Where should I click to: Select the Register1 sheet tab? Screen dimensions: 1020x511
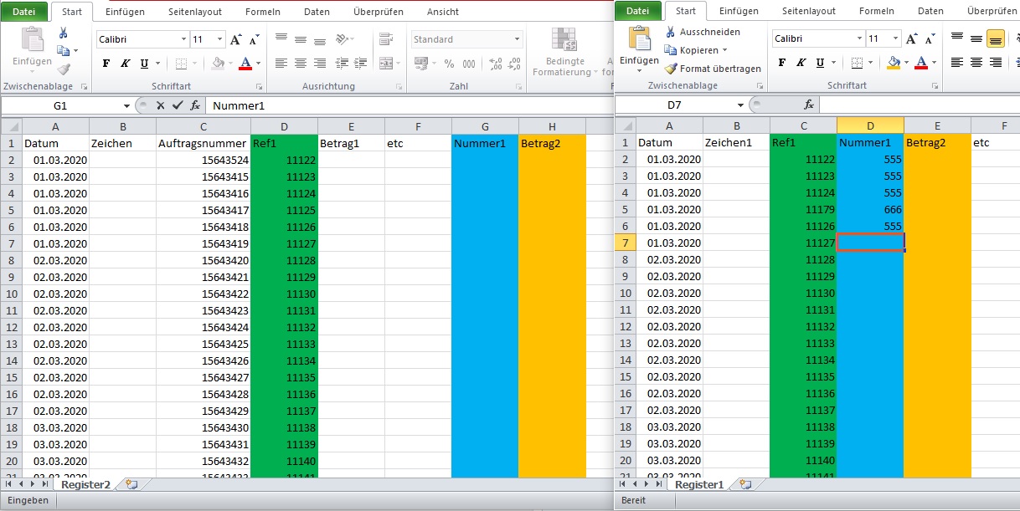tap(699, 484)
